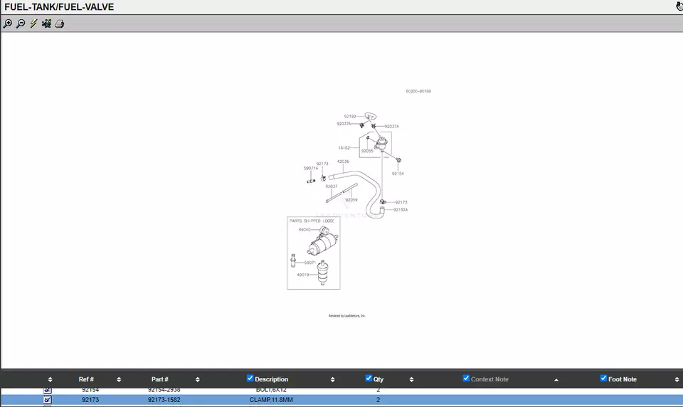Click the lightning bolt toolbar icon
Image resolution: width=683 pixels, height=407 pixels.
coord(33,23)
